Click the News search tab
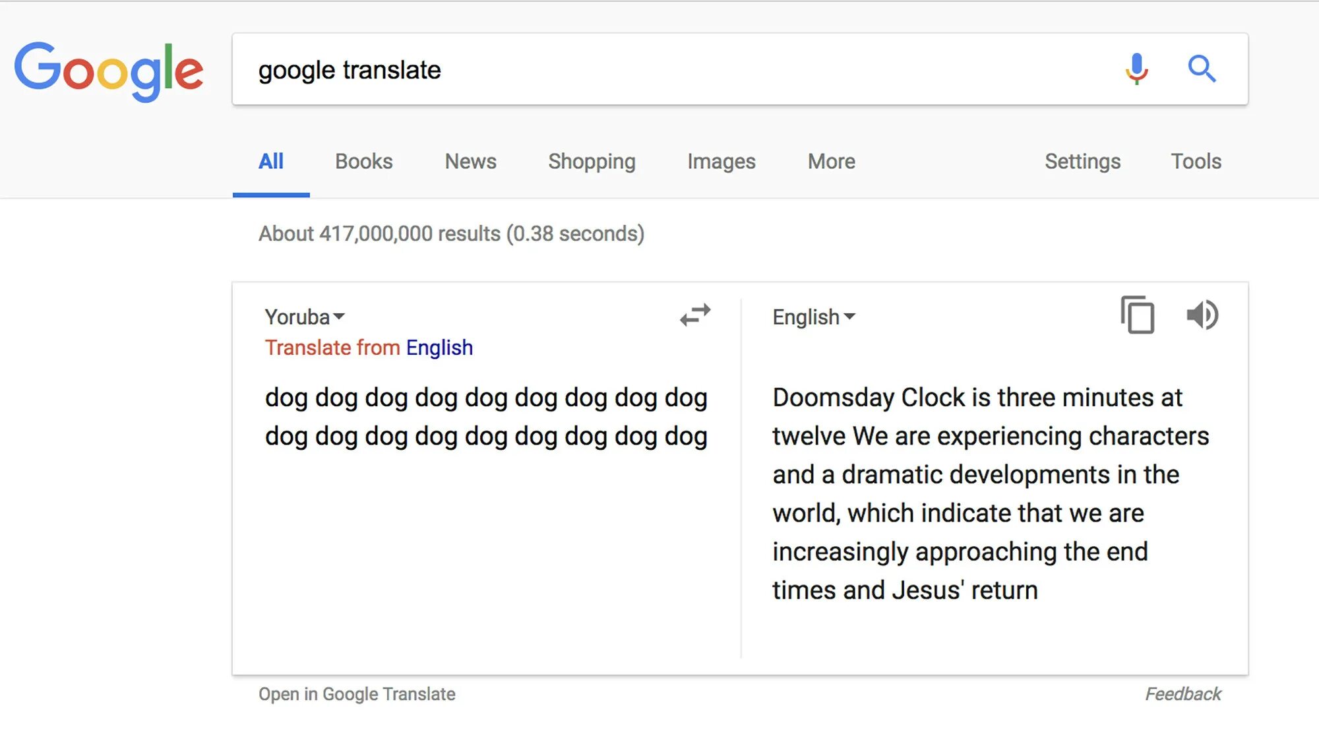This screenshot has height=742, width=1319. [x=470, y=162]
